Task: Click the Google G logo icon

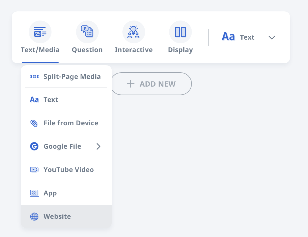Action: 34,146
